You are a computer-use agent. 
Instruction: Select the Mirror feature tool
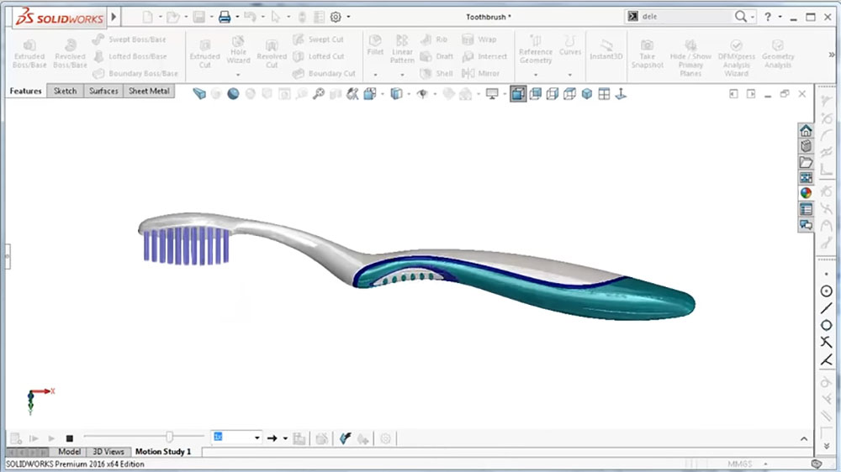480,73
